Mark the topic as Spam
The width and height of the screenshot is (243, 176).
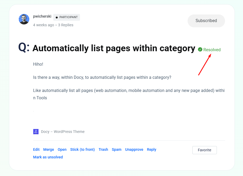117,149
